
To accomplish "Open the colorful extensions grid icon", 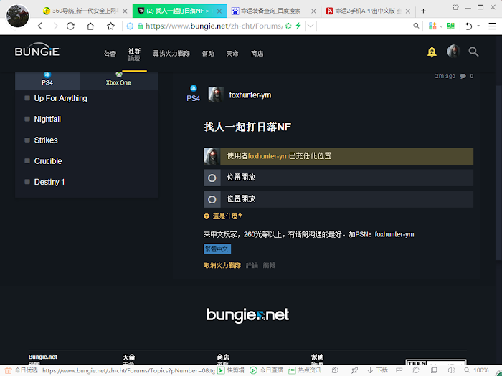I will 432,26.
